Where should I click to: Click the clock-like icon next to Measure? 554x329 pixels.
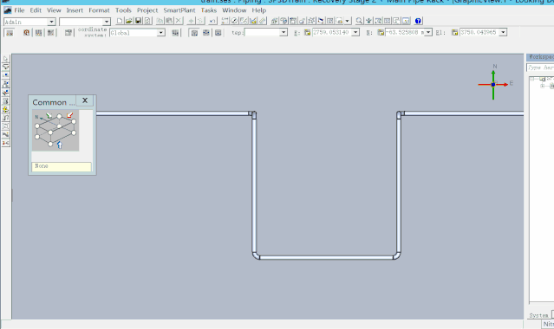pos(234,21)
